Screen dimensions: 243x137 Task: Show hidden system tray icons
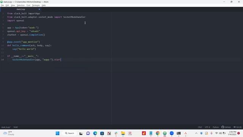pyautogui.click(x=196, y=133)
